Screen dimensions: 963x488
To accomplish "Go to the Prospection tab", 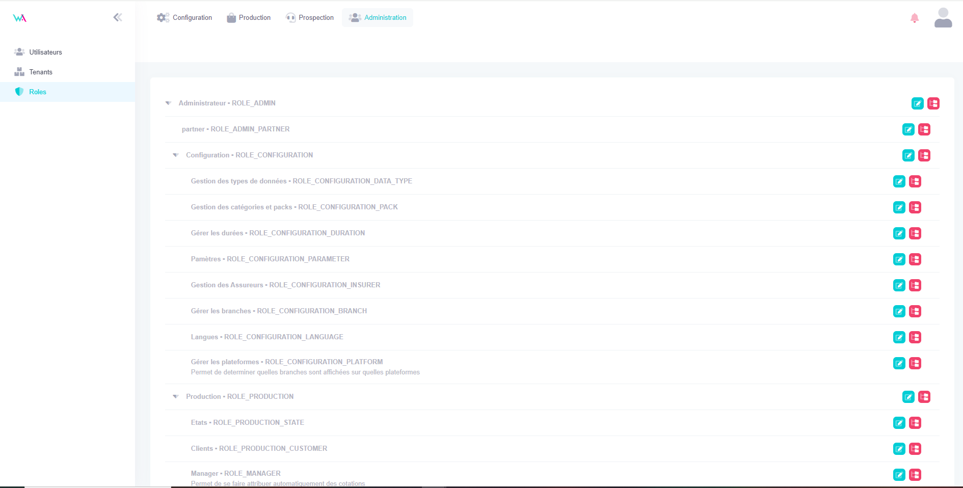I will (310, 18).
